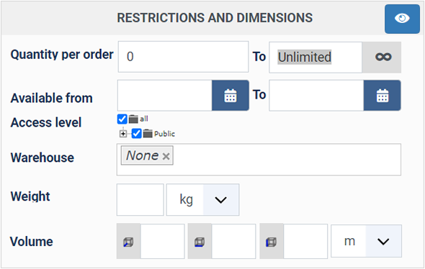Click the minimum quantity per order field
Screen dimensions: 425x269
(183, 57)
